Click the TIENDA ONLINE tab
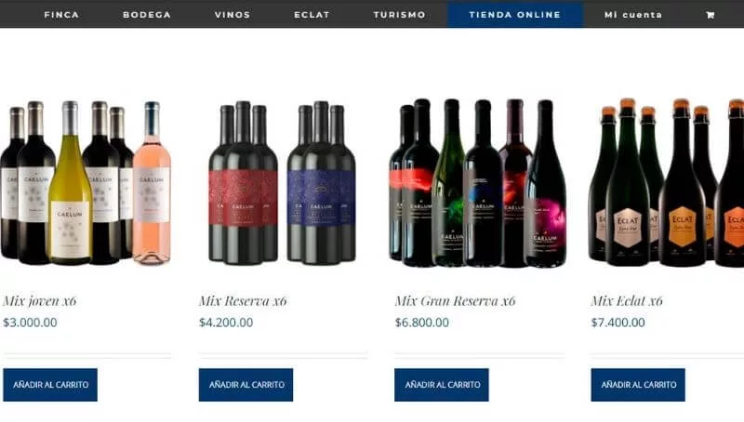744x422 pixels. (x=515, y=15)
